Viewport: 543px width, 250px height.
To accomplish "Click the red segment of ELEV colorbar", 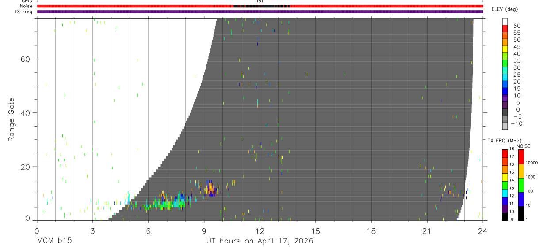I will click(x=505, y=28).
